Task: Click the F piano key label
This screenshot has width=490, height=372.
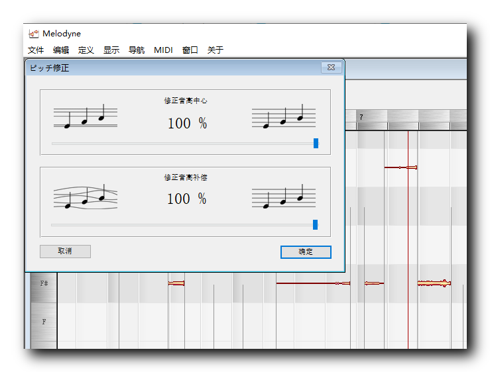Action: pos(44,322)
